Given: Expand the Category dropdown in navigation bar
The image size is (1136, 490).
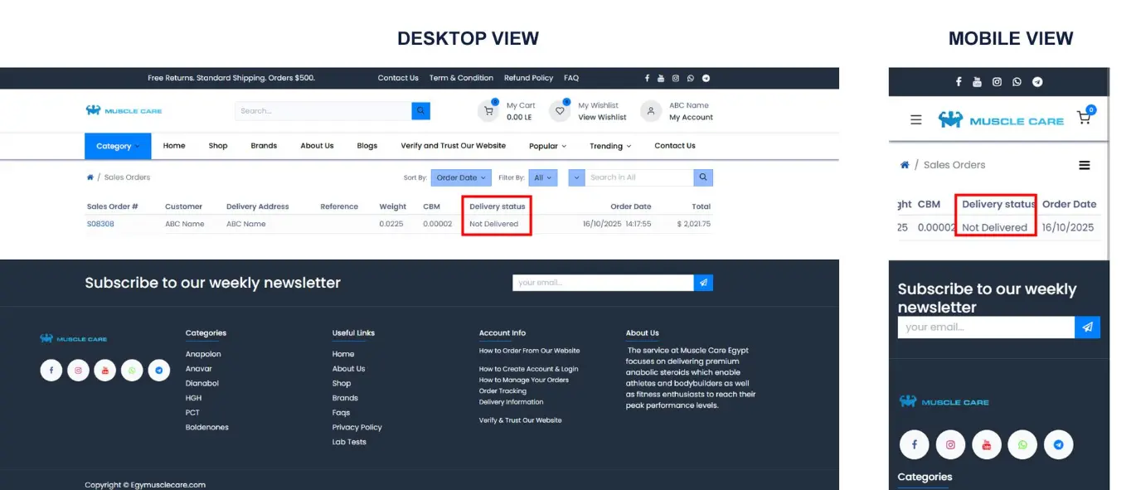Looking at the screenshot, I should [x=118, y=146].
